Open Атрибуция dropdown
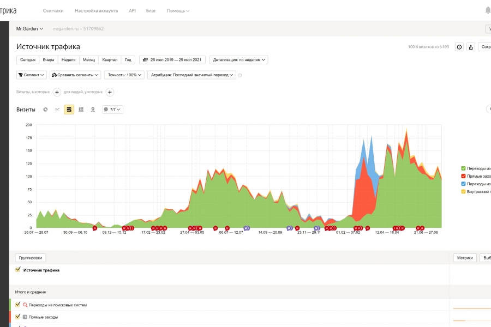Image resolution: width=491 pixels, height=327 pixels. pos(191,75)
